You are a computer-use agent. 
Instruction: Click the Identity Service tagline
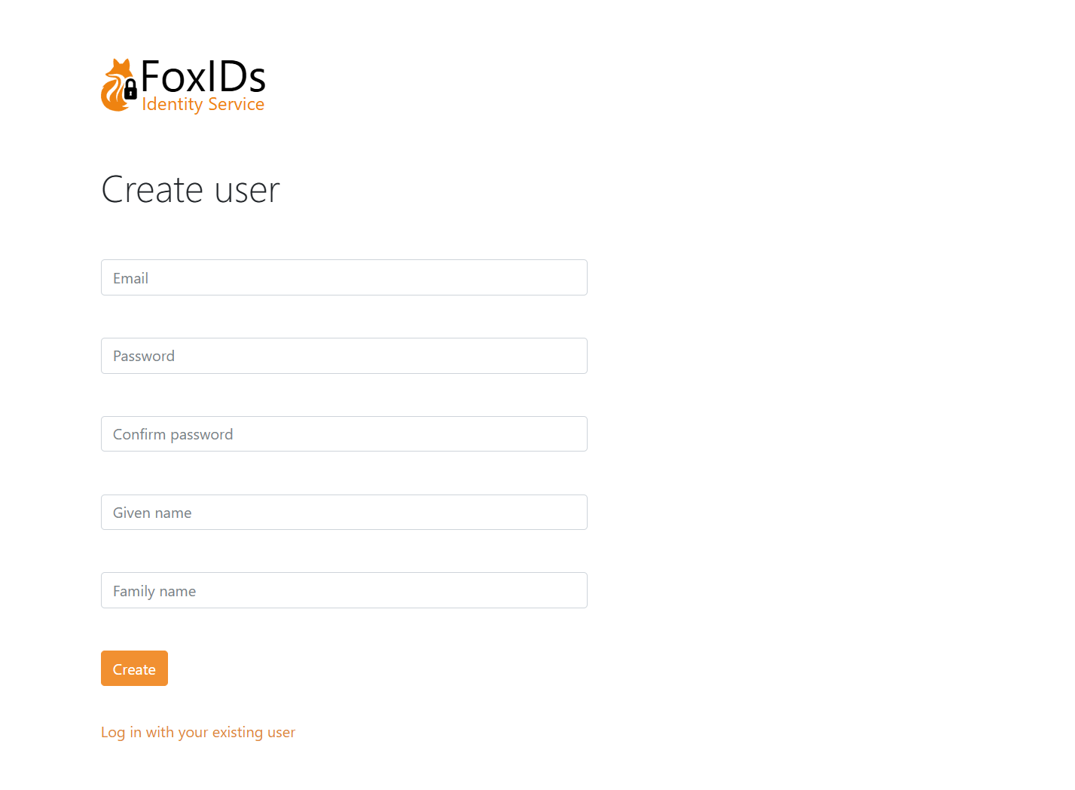pos(203,103)
